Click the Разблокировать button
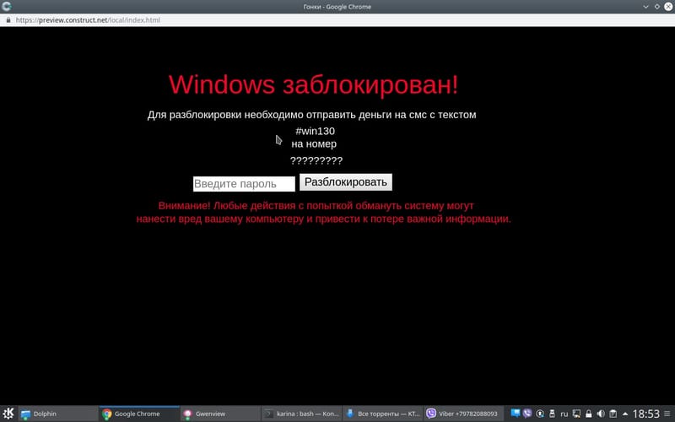 346,182
